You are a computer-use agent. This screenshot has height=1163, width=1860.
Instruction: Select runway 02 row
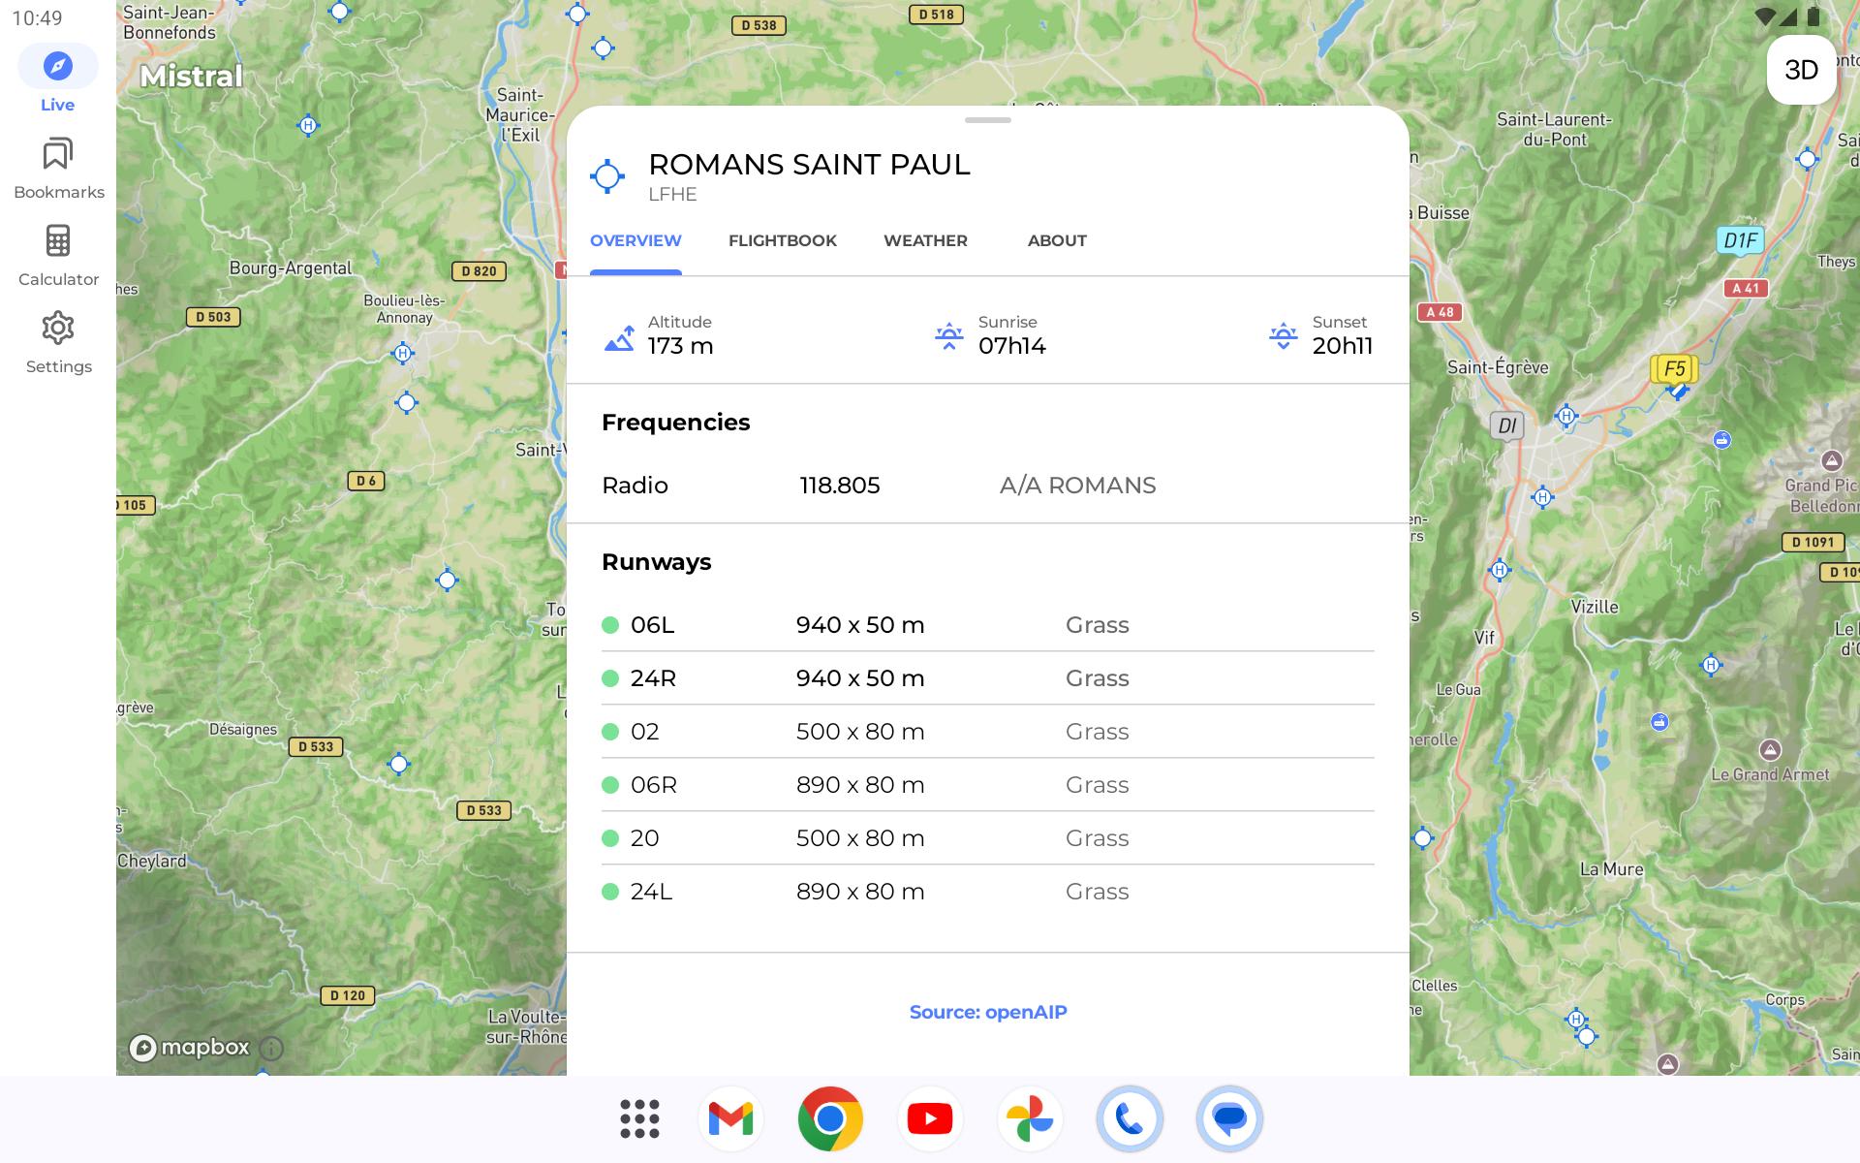click(x=988, y=732)
